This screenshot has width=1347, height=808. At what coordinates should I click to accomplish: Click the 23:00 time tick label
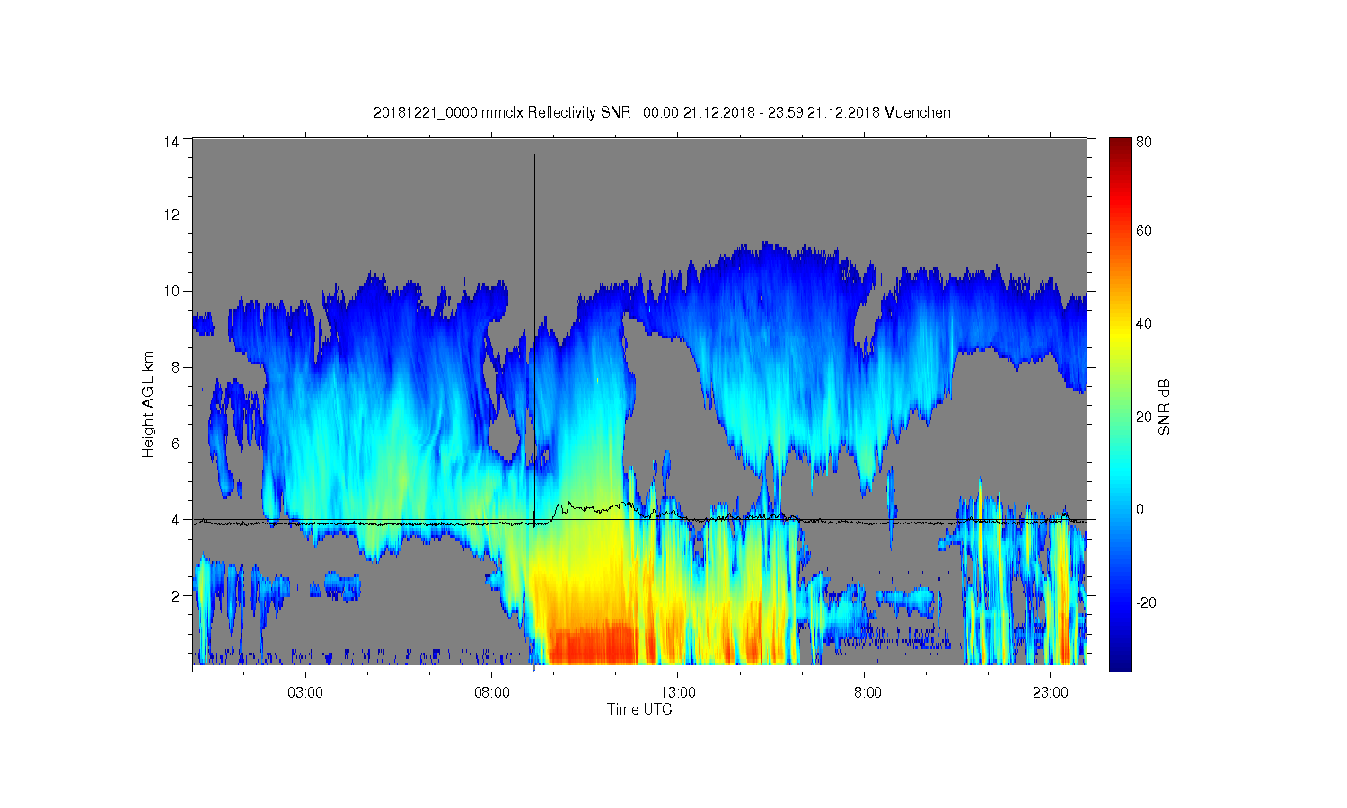pos(1051,692)
